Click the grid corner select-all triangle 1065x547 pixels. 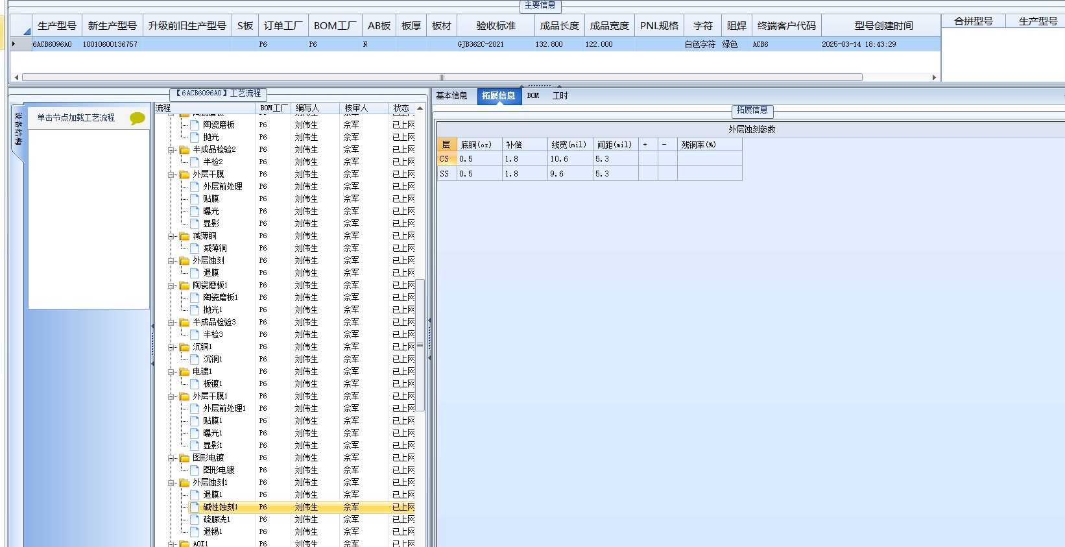pos(27,30)
